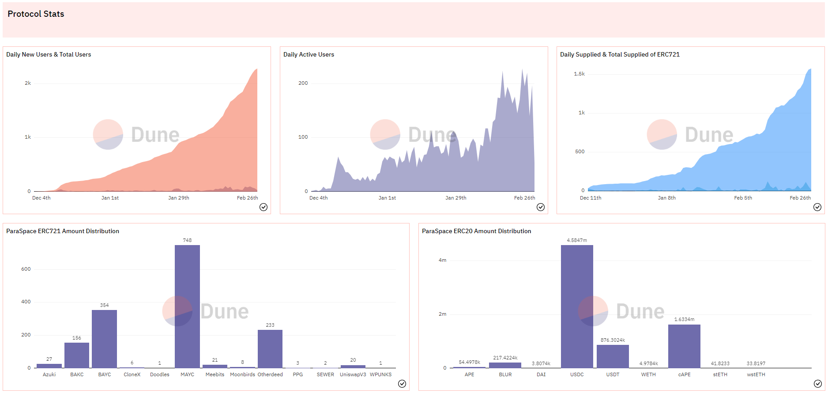Click the PPG axis label
This screenshot has height=393, width=828.
pyautogui.click(x=298, y=374)
